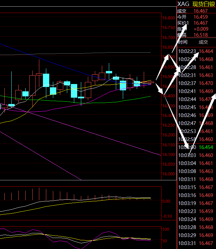Click the 成交 column header in tick list
Image resolution: width=216 pixels, height=249 pixels.
pyautogui.click(x=203, y=42)
